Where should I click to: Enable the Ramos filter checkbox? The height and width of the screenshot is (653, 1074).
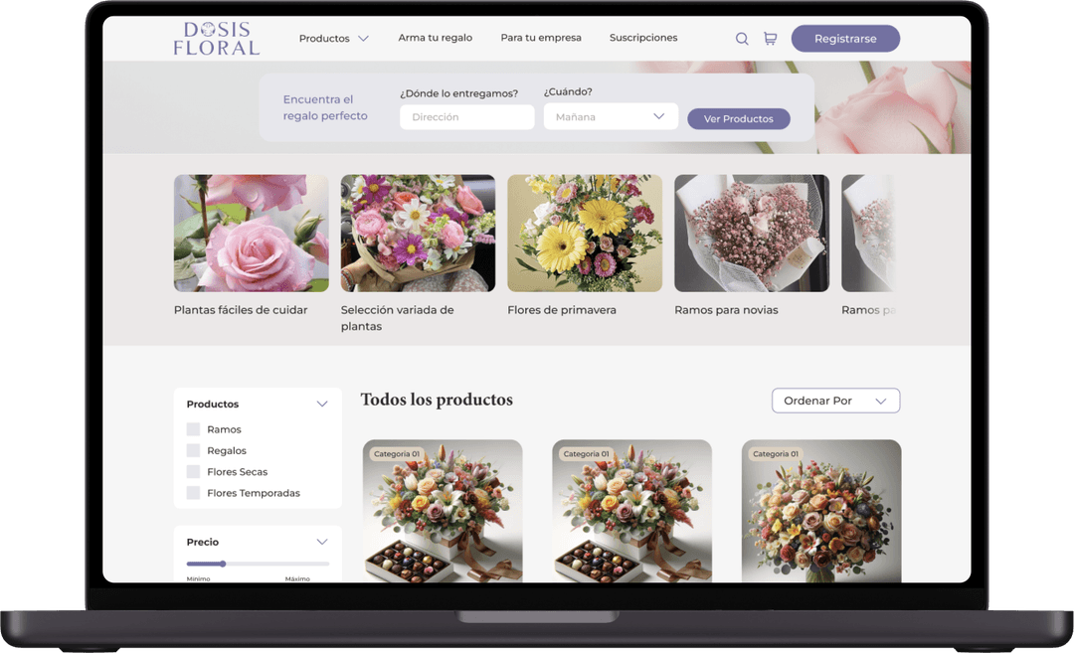click(x=193, y=428)
